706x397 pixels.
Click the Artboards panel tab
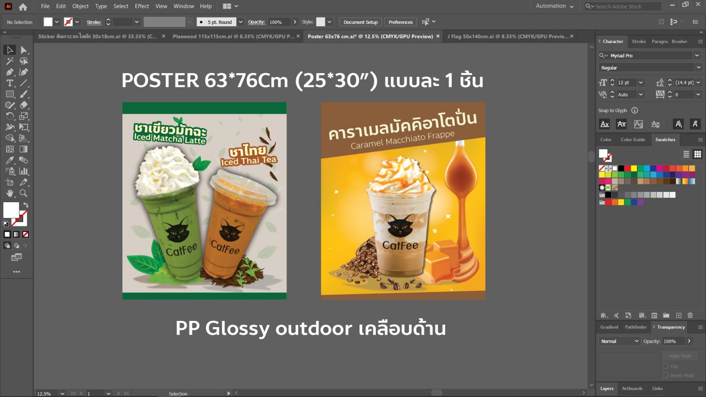click(632, 388)
